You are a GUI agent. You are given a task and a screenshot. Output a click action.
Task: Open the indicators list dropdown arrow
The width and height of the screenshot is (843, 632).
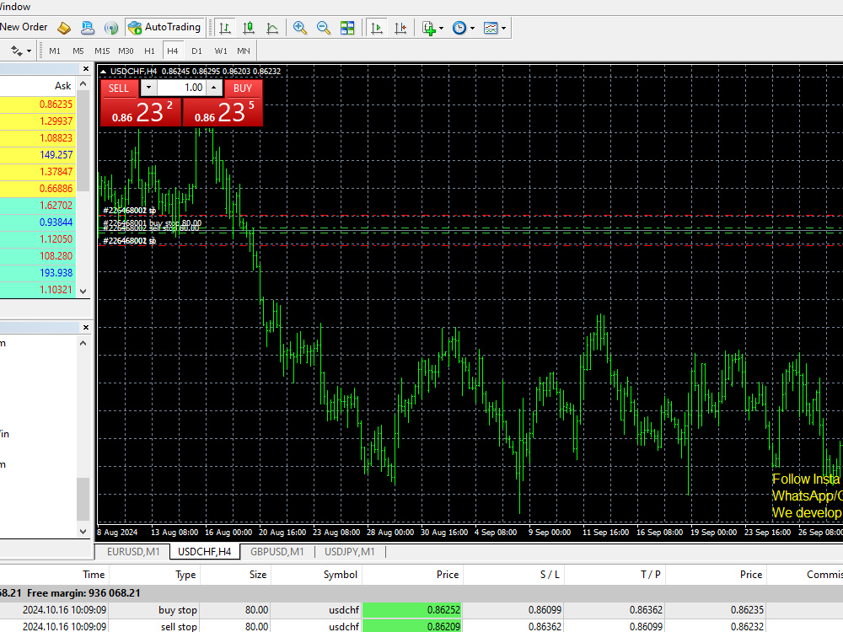(x=442, y=28)
